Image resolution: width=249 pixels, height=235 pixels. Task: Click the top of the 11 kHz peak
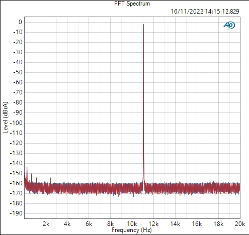click(143, 25)
